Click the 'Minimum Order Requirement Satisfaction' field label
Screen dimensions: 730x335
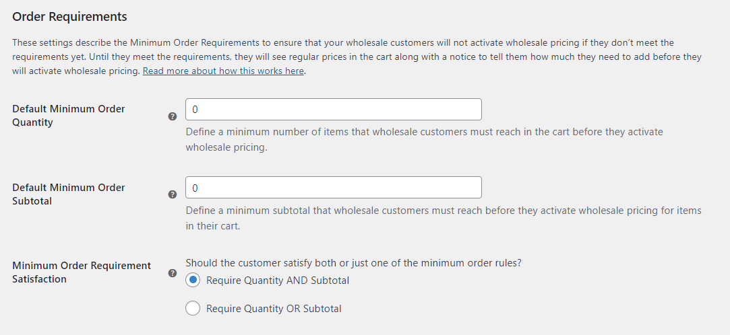click(82, 272)
